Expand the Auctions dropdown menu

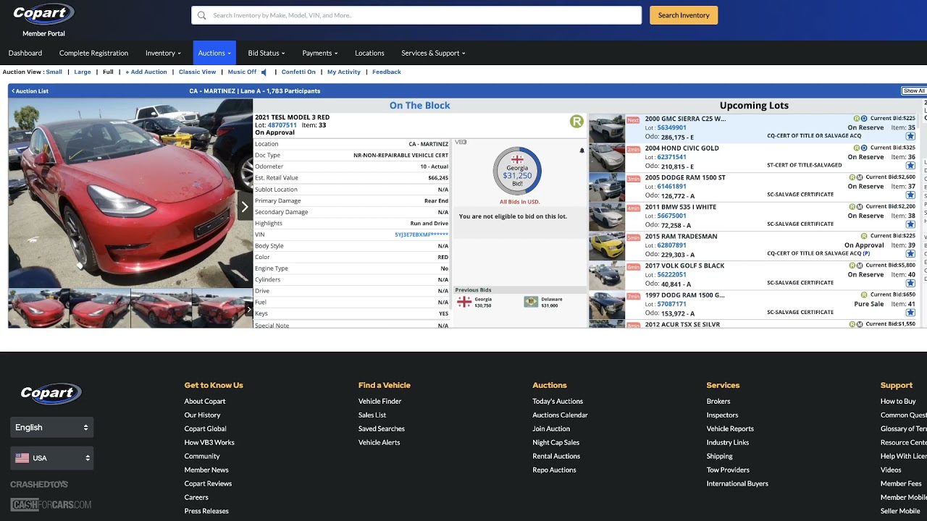pyautogui.click(x=214, y=53)
